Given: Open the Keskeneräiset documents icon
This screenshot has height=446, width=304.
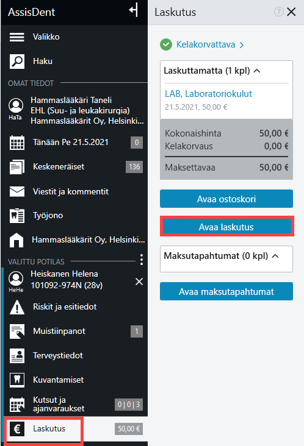Looking at the screenshot, I should (x=17, y=167).
